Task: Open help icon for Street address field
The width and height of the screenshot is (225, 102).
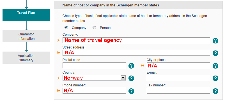Action: pyautogui.click(x=215, y=53)
